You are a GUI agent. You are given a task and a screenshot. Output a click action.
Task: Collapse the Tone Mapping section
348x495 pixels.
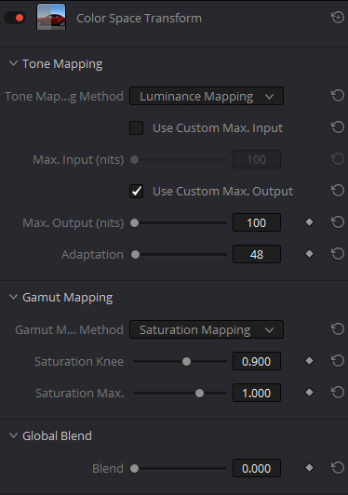pos(13,63)
